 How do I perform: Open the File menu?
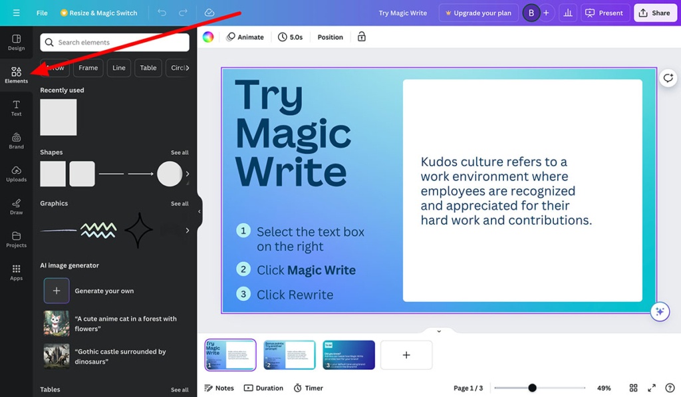pos(42,13)
